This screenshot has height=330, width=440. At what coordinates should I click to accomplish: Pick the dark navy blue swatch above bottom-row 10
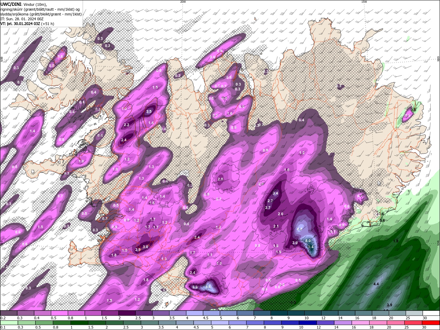click(x=307, y=323)
